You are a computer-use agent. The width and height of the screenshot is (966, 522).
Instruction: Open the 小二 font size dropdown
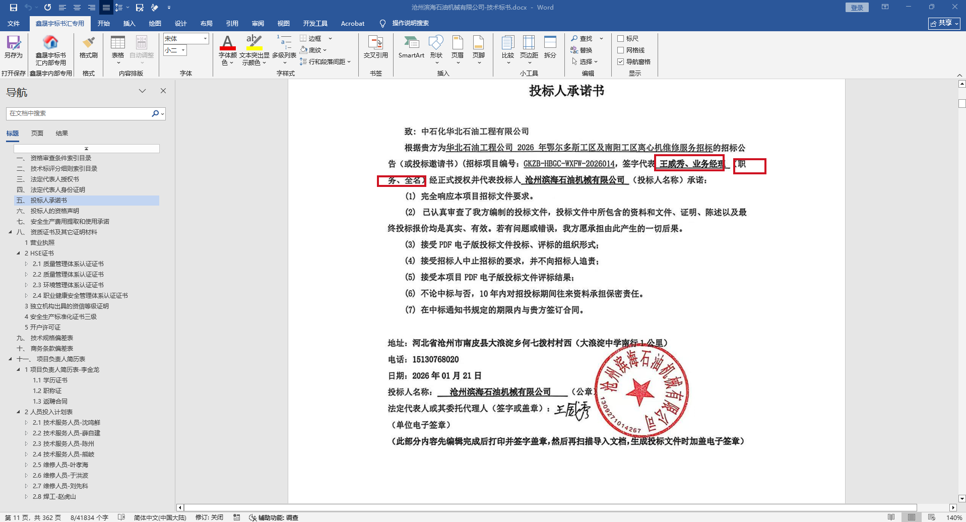pyautogui.click(x=183, y=50)
